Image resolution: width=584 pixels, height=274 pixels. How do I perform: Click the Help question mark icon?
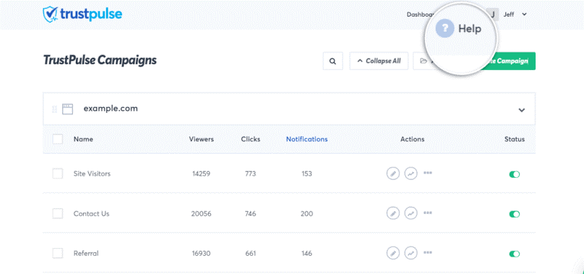[445, 29]
